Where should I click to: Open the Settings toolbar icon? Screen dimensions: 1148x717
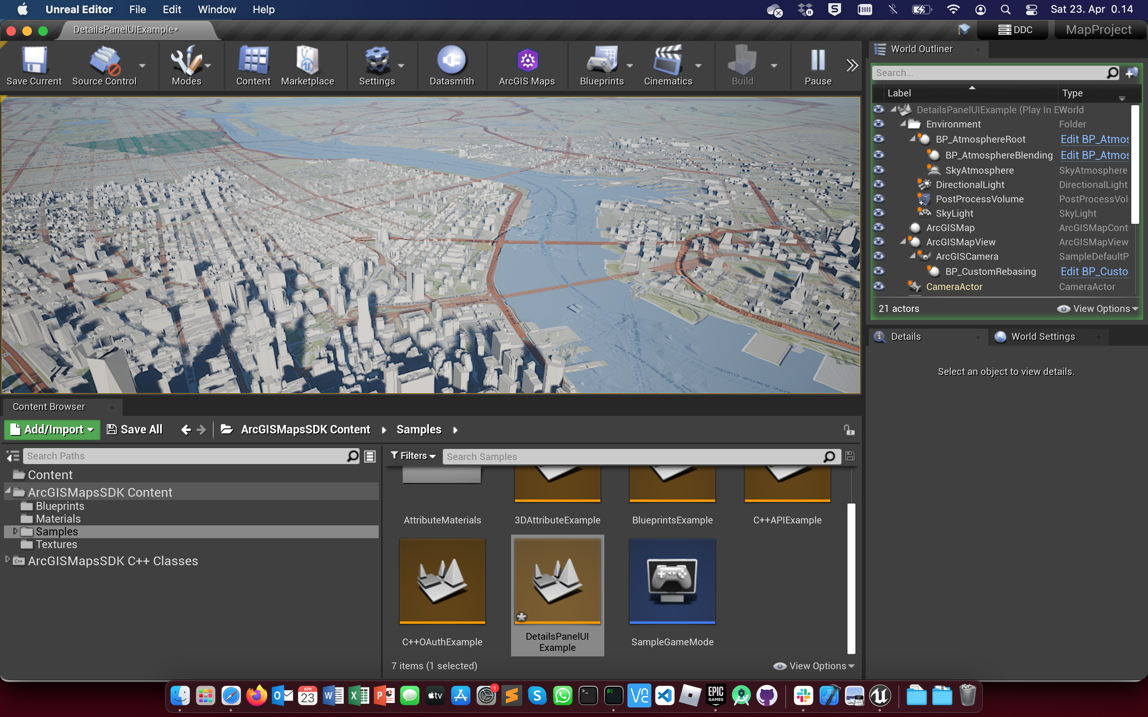tap(377, 65)
